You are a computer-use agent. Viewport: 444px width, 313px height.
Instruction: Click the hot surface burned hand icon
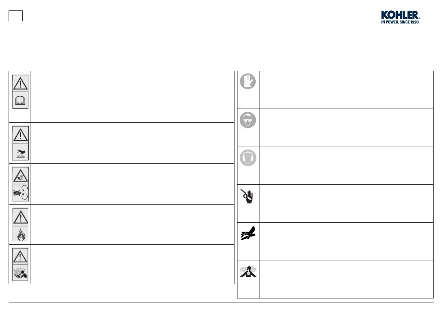(x=248, y=233)
